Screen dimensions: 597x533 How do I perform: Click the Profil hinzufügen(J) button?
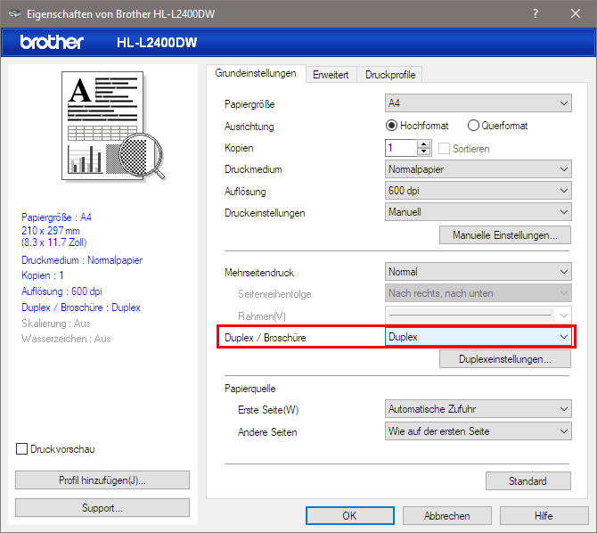click(102, 480)
